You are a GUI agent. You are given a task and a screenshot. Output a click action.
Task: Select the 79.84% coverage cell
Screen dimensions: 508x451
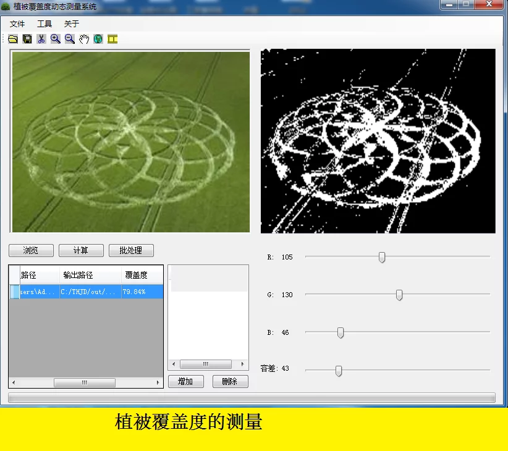point(142,292)
